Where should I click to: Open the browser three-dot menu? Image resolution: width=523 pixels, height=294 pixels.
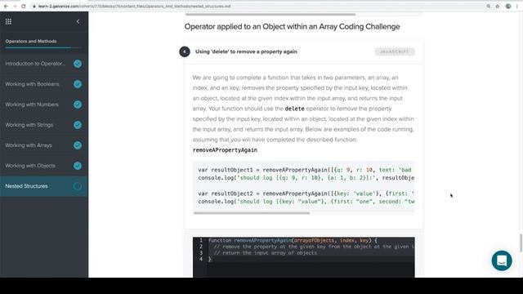[x=517, y=7]
